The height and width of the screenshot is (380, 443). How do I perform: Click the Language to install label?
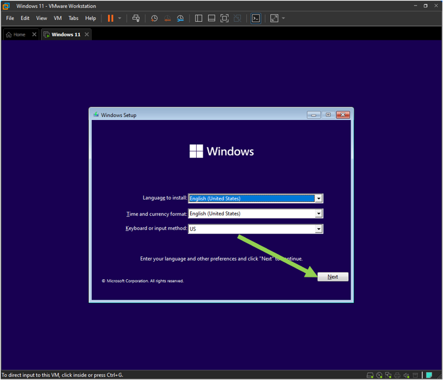click(x=165, y=198)
